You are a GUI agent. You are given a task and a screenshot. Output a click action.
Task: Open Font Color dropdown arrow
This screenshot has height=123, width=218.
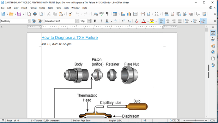pyautogui.click(x=148, y=21)
